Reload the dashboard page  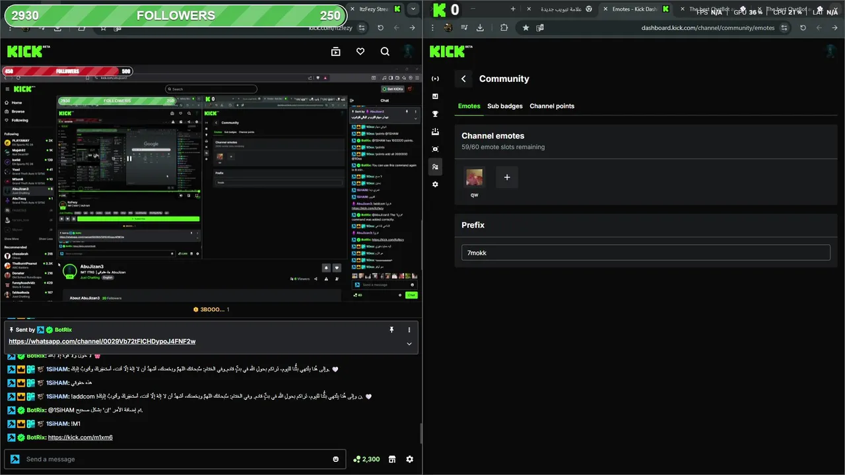[803, 28]
